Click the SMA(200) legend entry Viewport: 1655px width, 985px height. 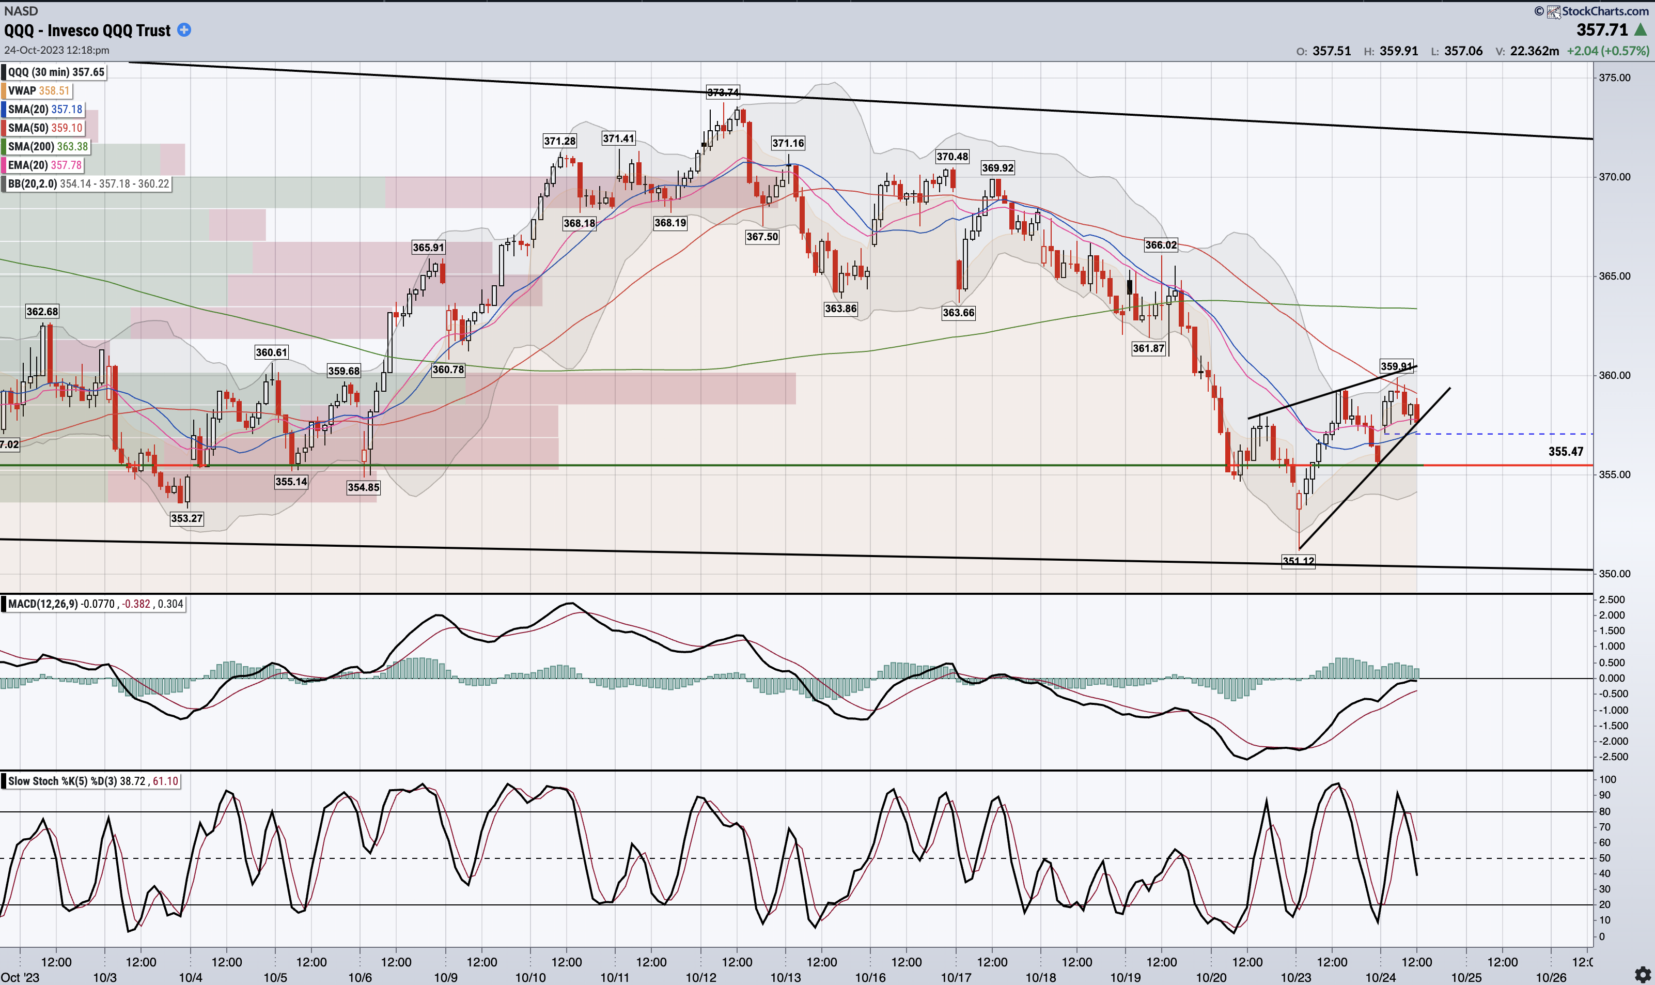pyautogui.click(x=48, y=147)
